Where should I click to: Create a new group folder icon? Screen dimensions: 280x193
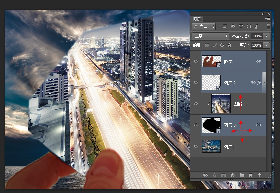tap(242, 175)
